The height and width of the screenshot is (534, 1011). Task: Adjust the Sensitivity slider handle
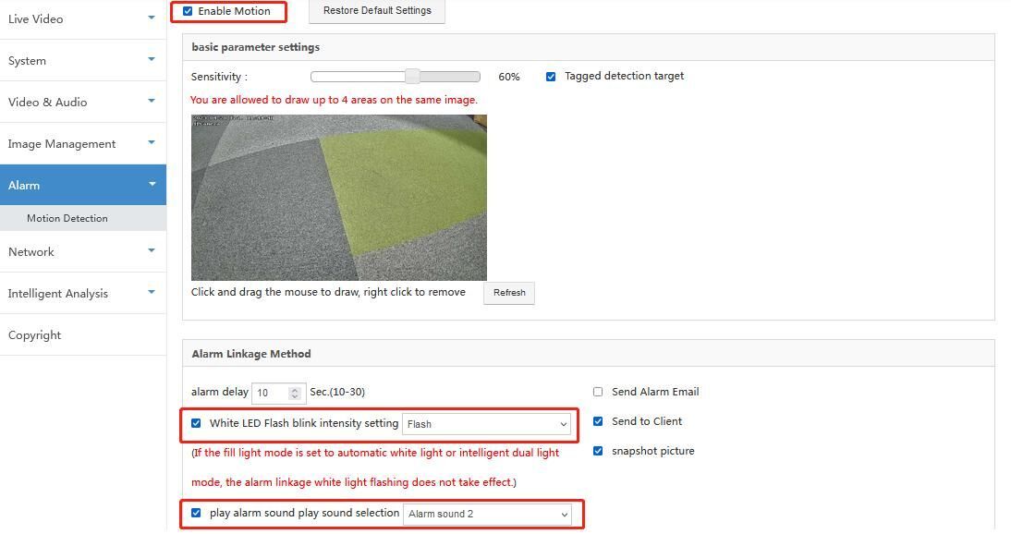pyautogui.click(x=412, y=77)
